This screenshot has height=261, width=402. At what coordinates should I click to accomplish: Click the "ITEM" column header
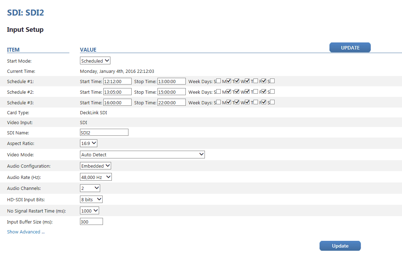pos(13,50)
